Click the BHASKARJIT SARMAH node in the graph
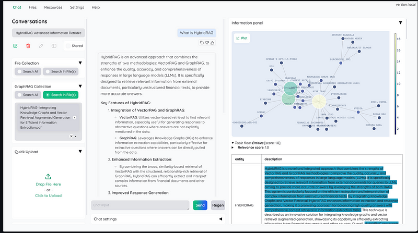Viewport: 418px width, 233px height. 359,51
